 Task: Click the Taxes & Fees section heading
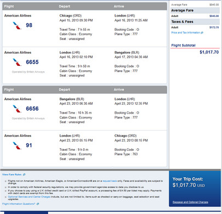(182, 22)
